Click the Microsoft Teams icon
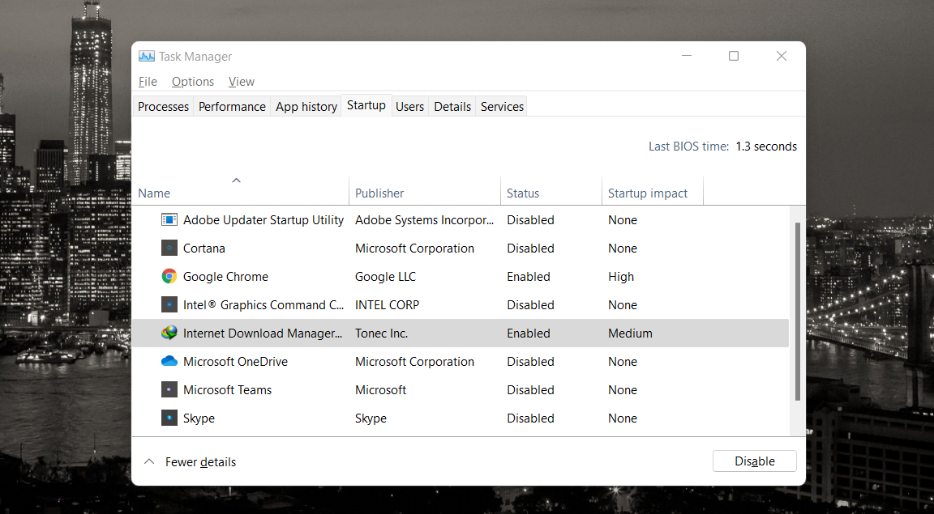The width and height of the screenshot is (934, 514). 169,389
